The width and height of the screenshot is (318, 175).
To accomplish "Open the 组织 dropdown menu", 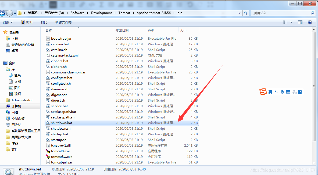I will (8, 23).
